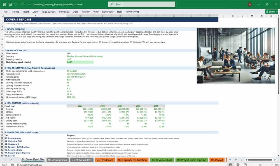Follow the 03. Historical P&L navigation link

[x=13, y=141]
